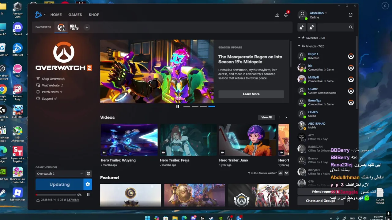Open the Game Version Overwatch 2 dropdown

(60, 174)
